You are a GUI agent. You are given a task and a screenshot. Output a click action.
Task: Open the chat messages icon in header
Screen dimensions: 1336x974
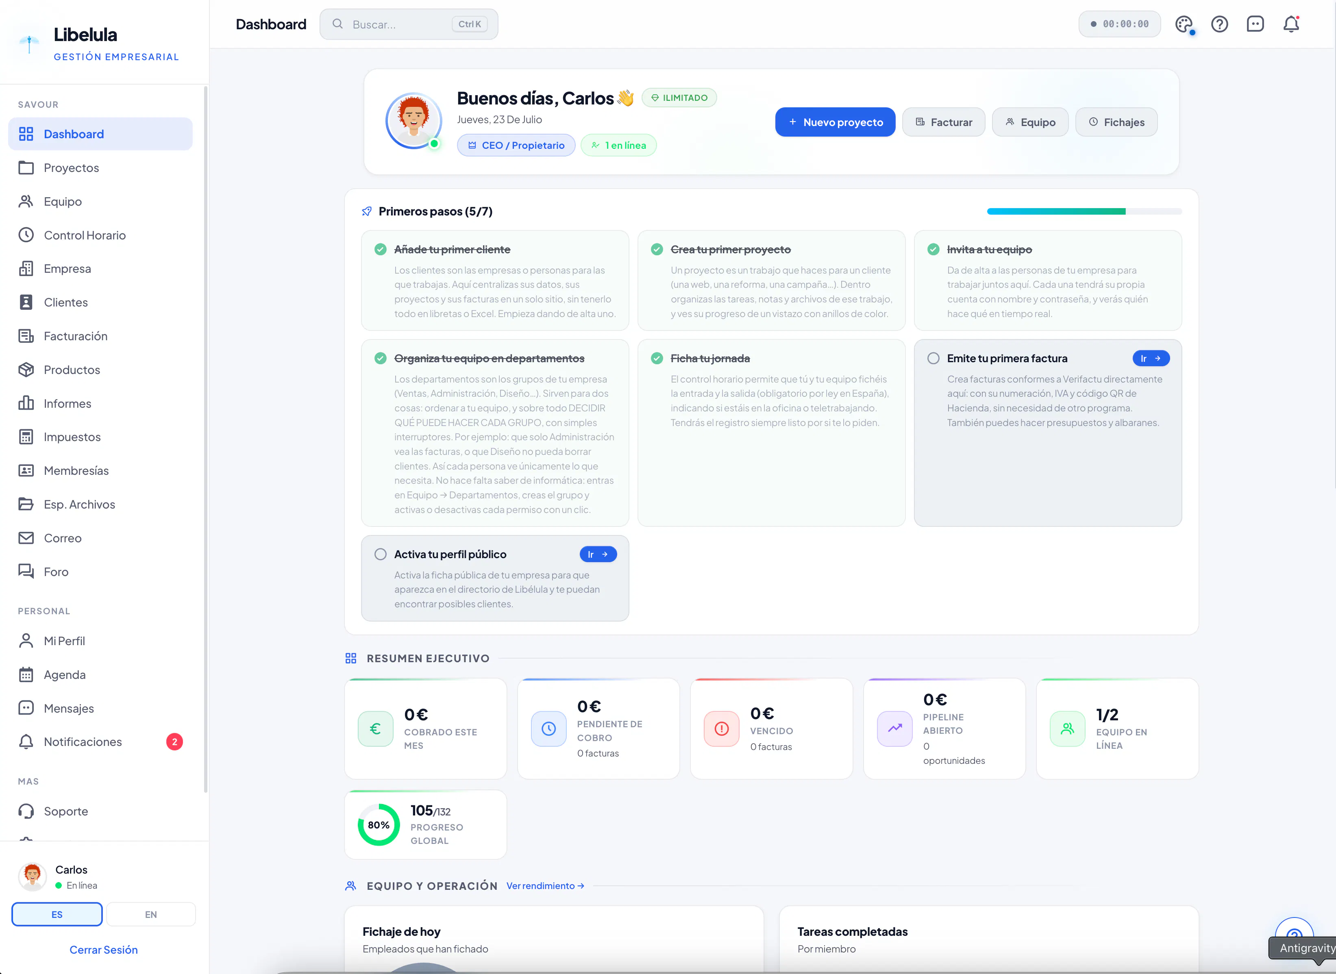[1255, 24]
